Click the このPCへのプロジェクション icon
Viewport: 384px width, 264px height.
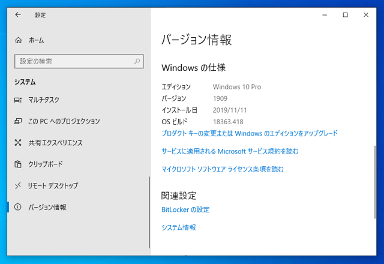click(x=18, y=121)
